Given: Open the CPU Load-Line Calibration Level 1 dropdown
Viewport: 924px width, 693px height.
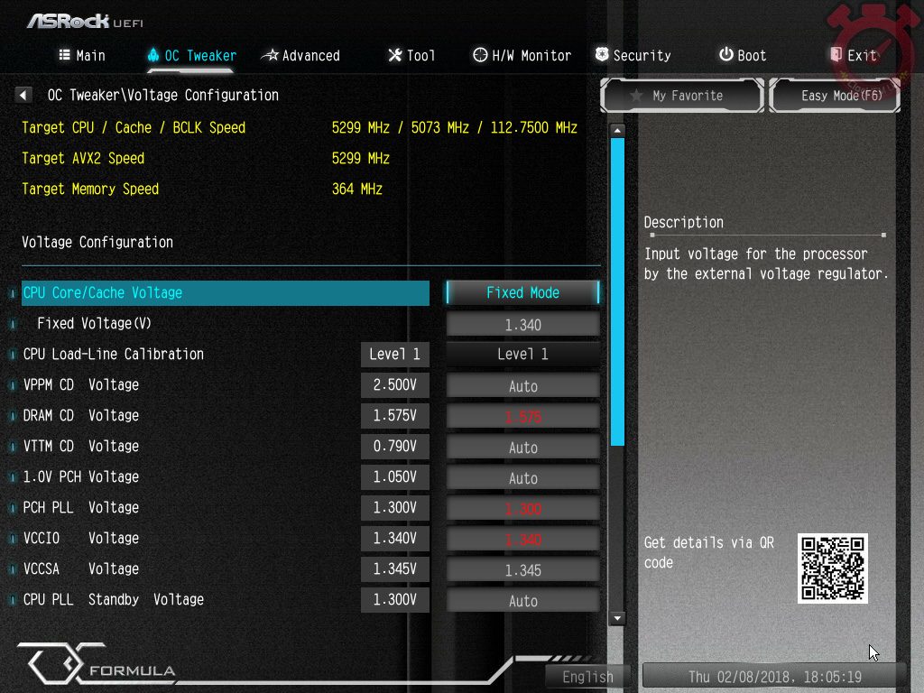Looking at the screenshot, I should [522, 354].
